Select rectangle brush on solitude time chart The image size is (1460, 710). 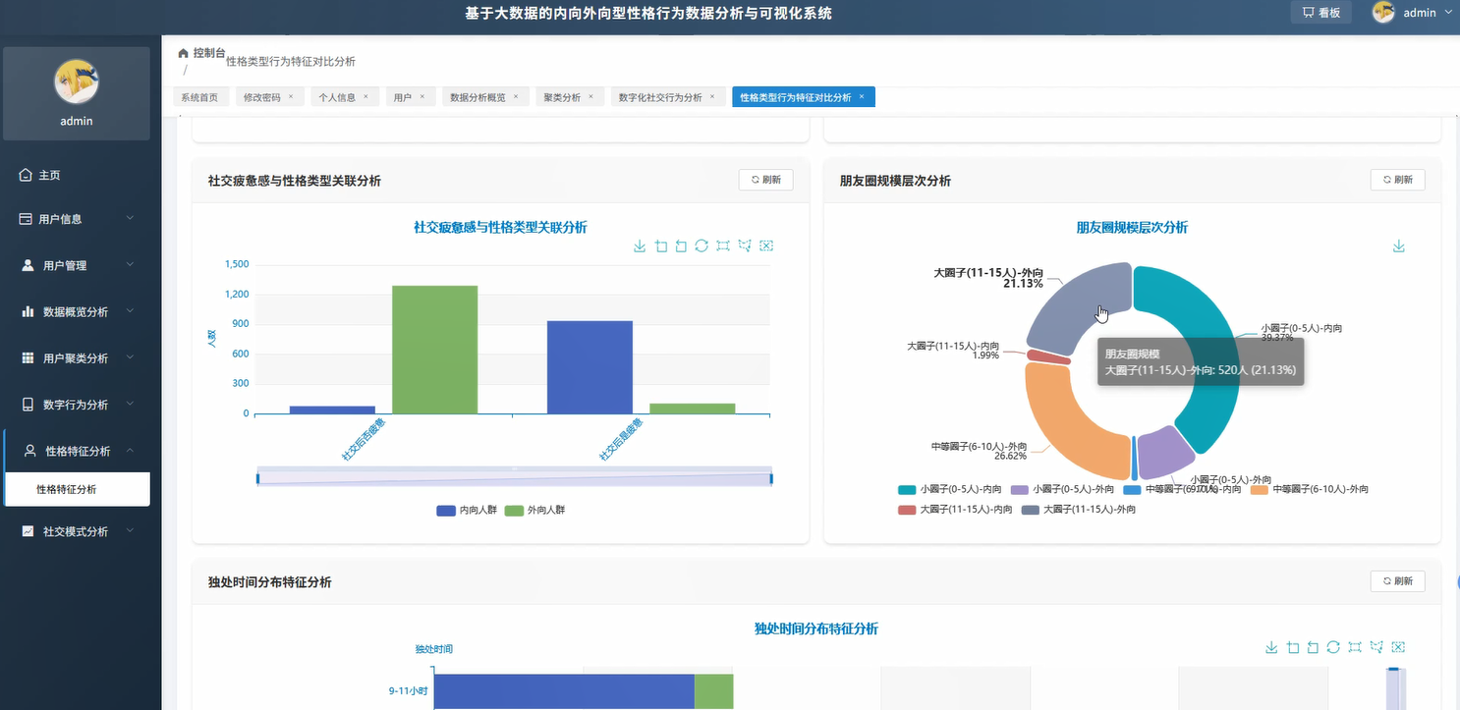click(x=1355, y=647)
